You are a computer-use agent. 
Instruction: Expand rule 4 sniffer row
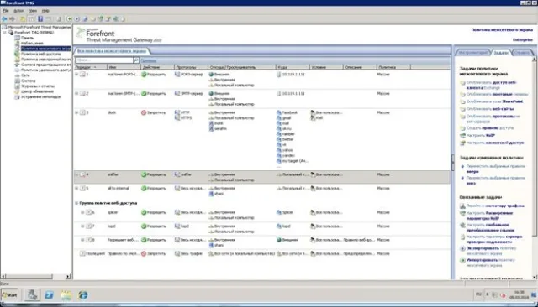click(x=76, y=174)
